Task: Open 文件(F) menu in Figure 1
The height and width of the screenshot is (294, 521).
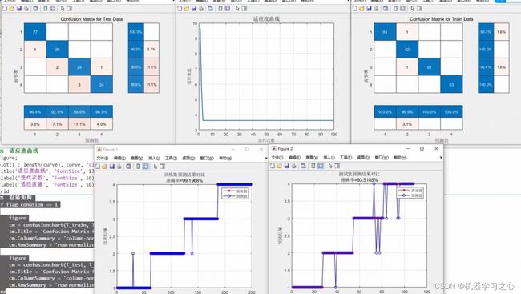Action: (x=103, y=158)
